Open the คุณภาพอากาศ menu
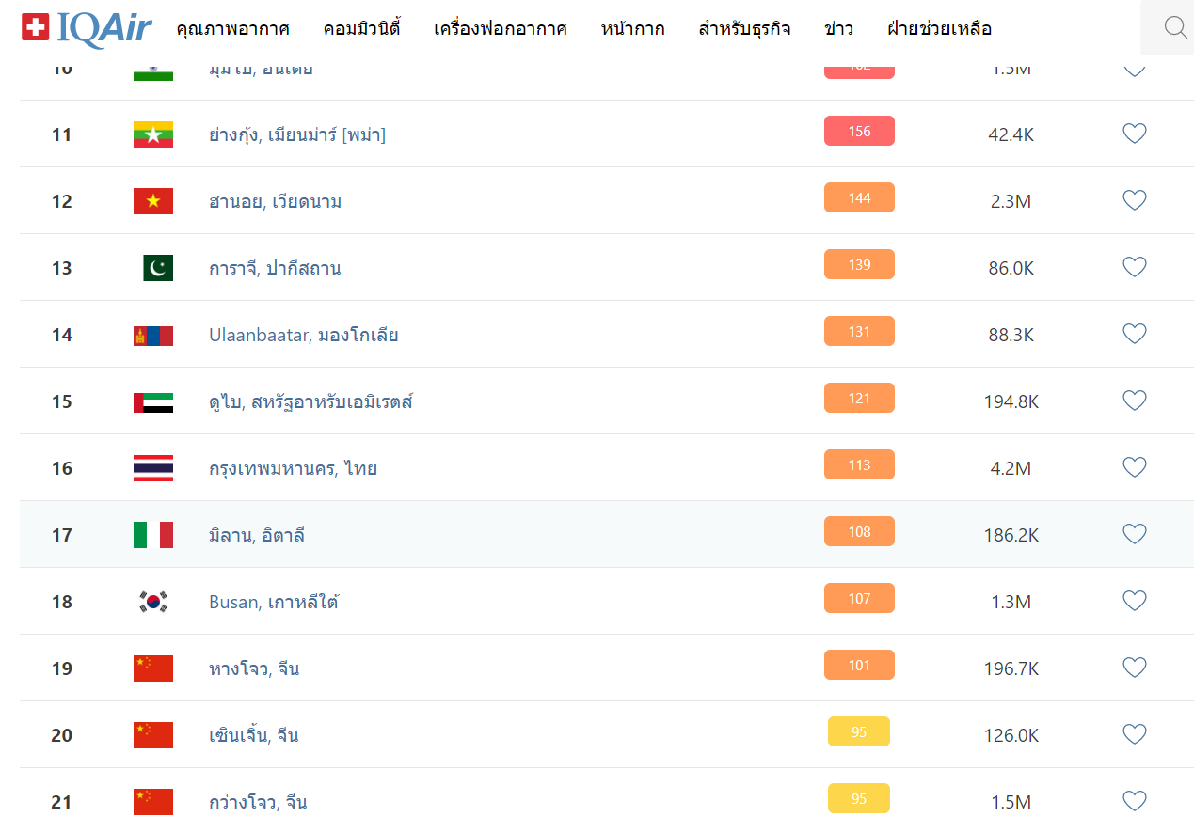Screen dimensions: 1194x817 click(232, 29)
